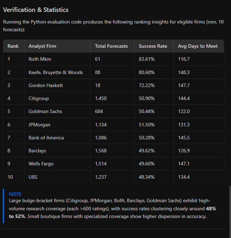Click total forecasts value 1,237
This screenshot has height=238, width=231.
101,177
